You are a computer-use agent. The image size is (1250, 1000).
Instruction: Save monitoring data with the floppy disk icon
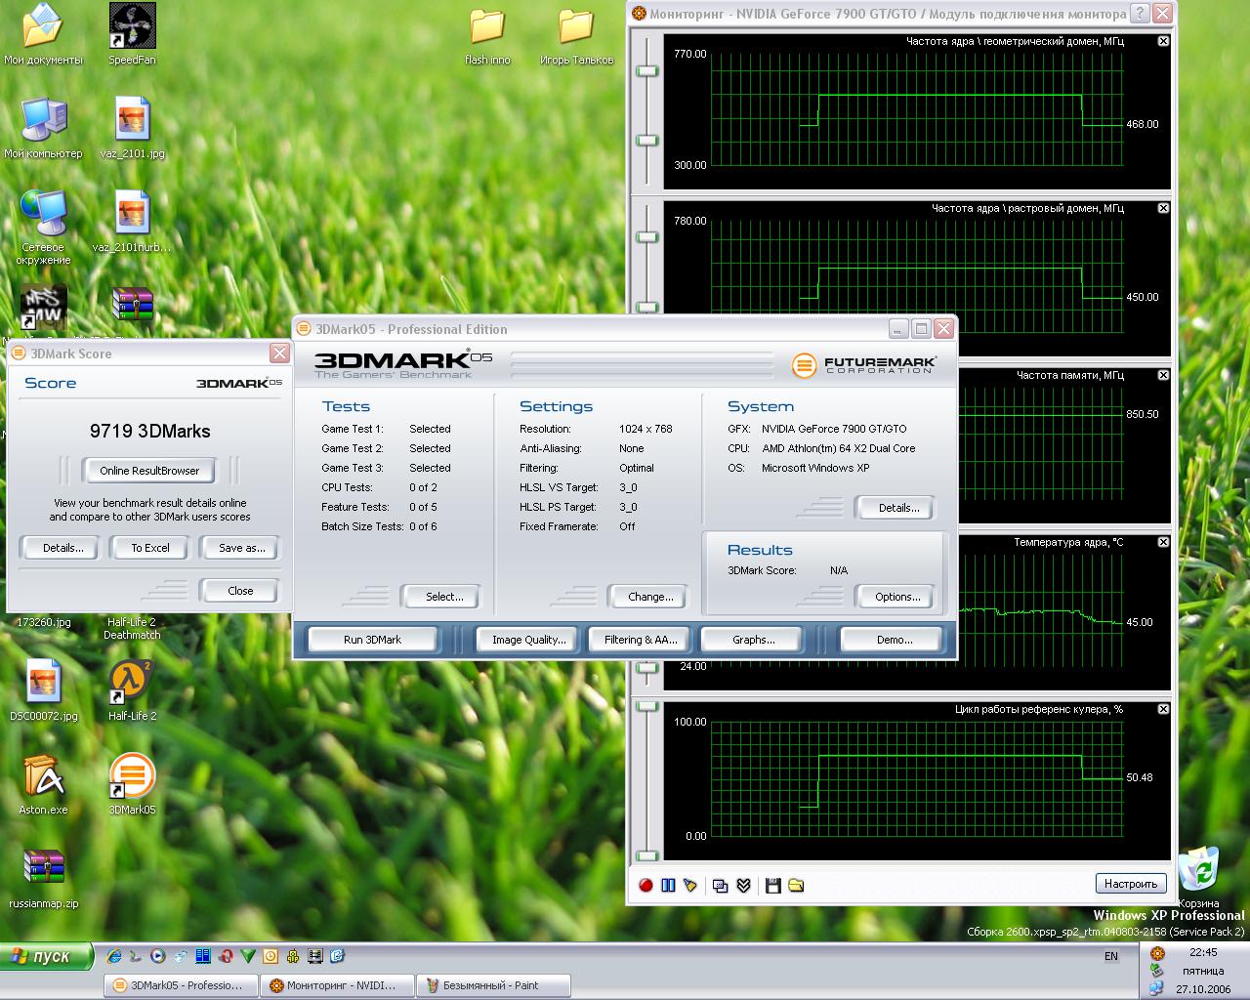tap(773, 885)
